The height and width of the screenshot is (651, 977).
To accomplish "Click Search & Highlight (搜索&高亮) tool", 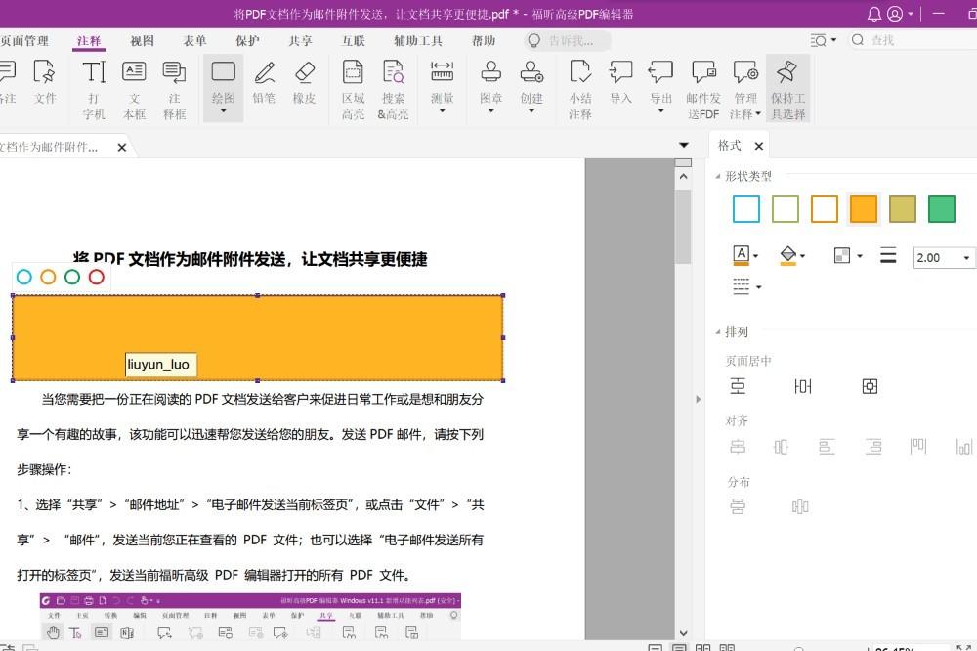I will tap(393, 89).
